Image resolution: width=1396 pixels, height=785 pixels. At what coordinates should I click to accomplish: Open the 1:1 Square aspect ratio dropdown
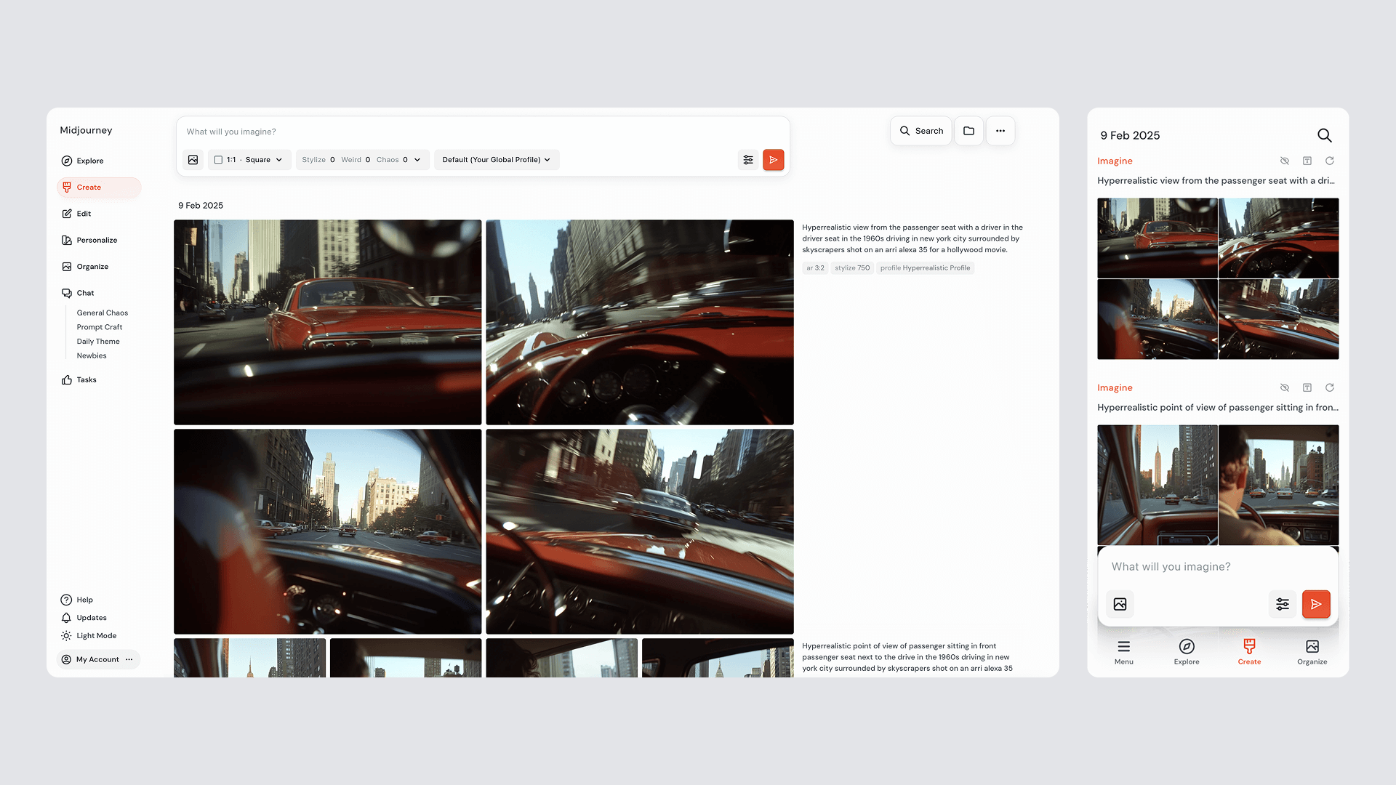point(249,160)
